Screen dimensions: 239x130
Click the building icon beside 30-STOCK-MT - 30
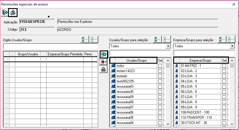pyautogui.click(x=177, y=123)
